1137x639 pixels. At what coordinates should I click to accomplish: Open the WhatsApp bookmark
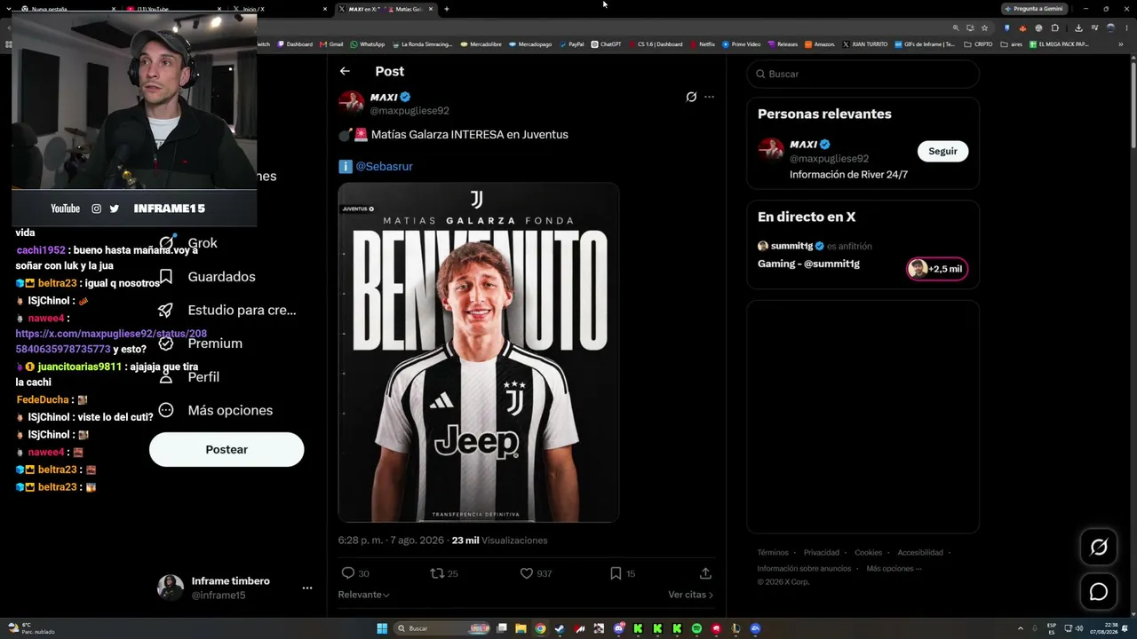point(368,44)
